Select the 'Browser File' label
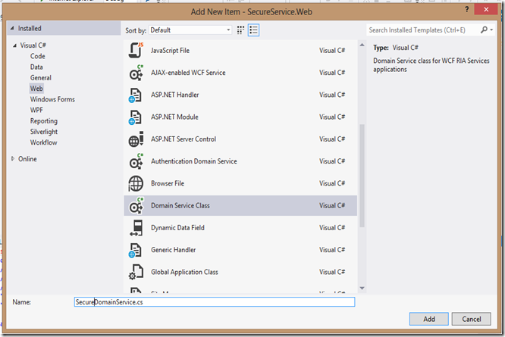The width and height of the screenshot is (505, 337). coord(168,183)
